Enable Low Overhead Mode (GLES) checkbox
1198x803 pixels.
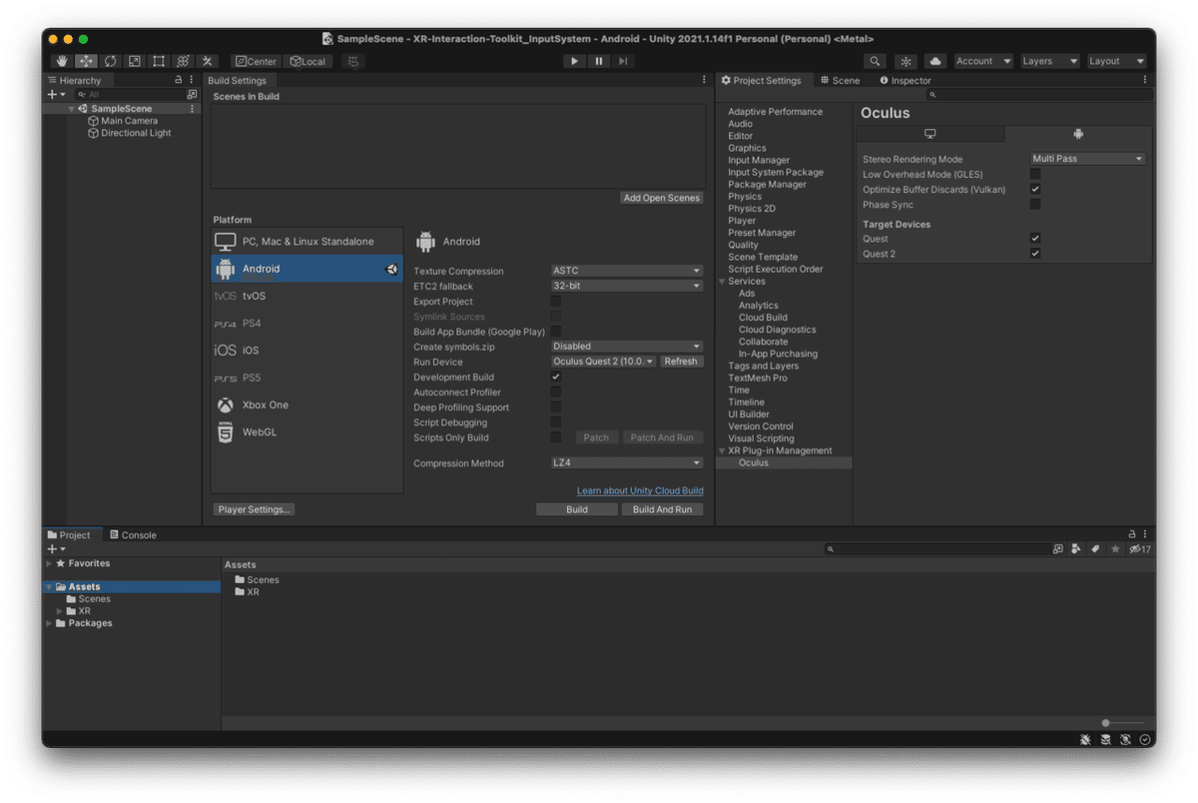click(x=1035, y=174)
